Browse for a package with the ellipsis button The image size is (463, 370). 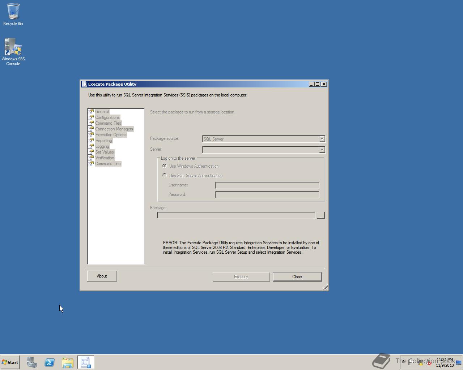coord(320,215)
